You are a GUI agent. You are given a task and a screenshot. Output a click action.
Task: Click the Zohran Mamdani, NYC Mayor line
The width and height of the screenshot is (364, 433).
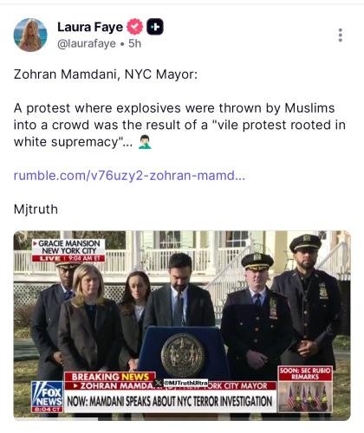click(106, 74)
